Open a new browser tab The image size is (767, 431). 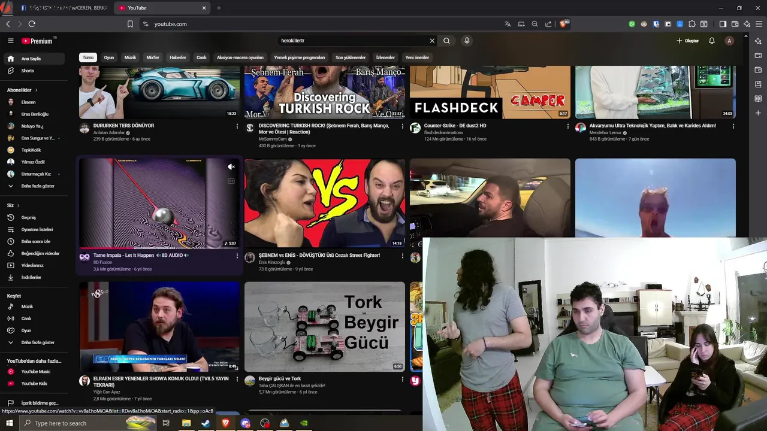coord(219,8)
